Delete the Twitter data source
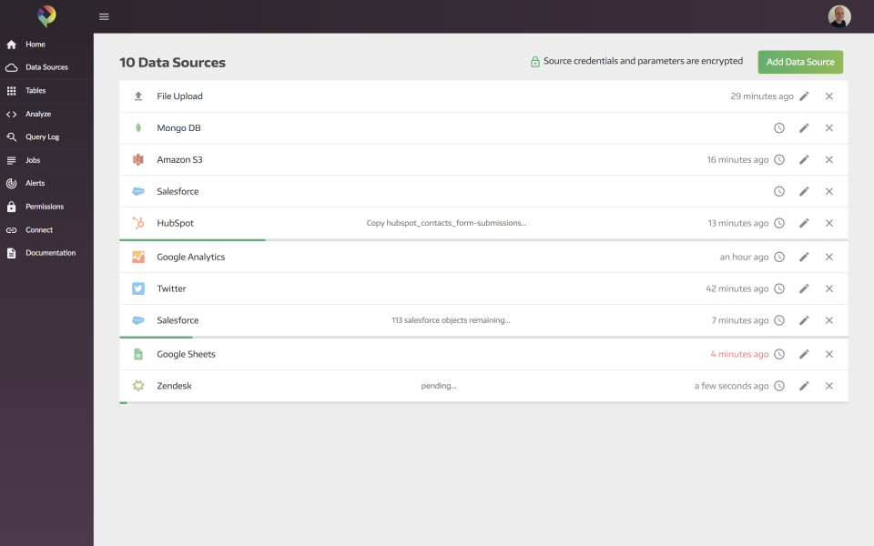Viewport: 874px width, 546px height. click(x=829, y=288)
